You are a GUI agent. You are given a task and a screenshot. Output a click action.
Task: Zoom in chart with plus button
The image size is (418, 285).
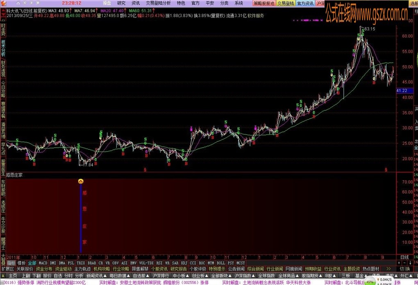pyautogui.click(x=399, y=263)
